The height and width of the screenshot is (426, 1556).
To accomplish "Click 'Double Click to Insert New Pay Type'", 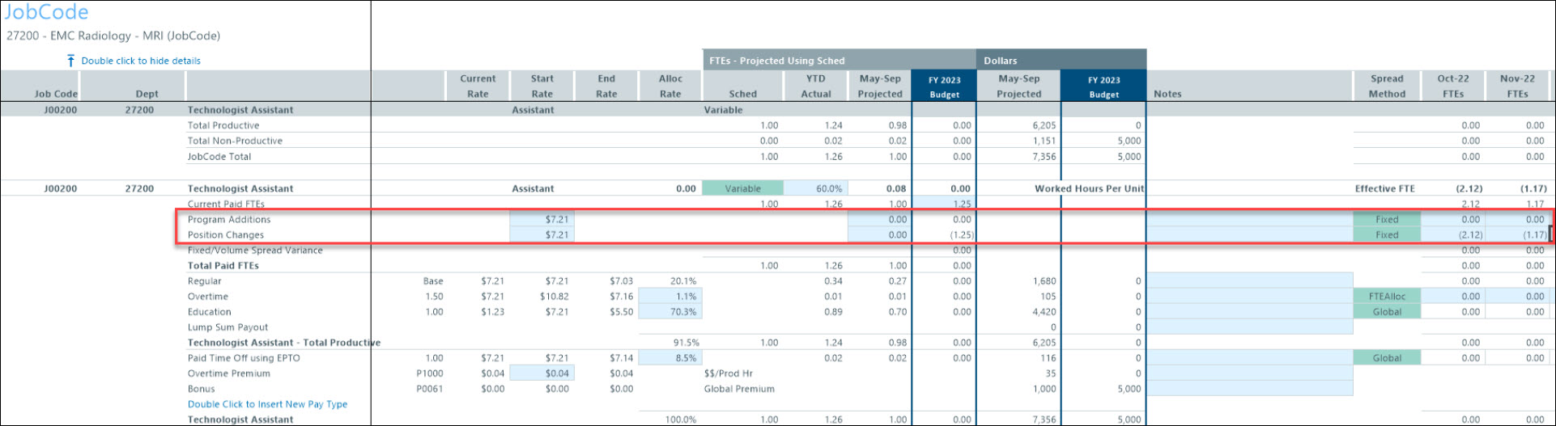I will click(267, 404).
